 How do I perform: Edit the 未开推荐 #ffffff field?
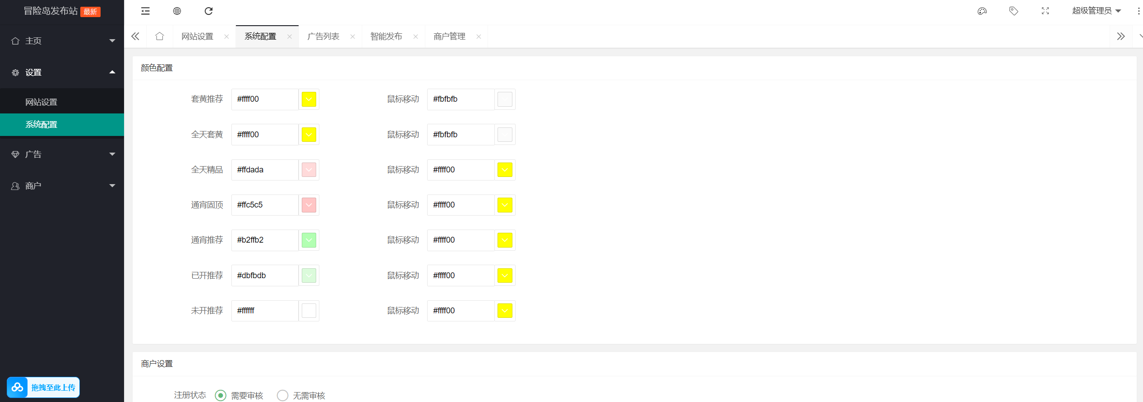tap(265, 311)
